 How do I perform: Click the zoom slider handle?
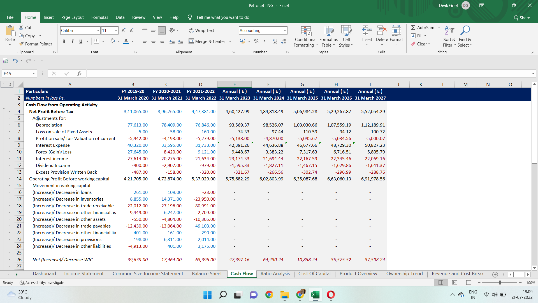tap(500, 283)
